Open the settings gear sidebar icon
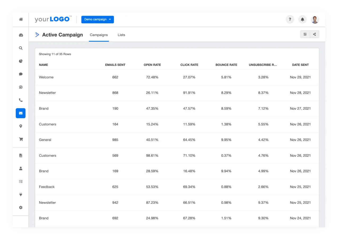338x240 pixels. pos(21,207)
